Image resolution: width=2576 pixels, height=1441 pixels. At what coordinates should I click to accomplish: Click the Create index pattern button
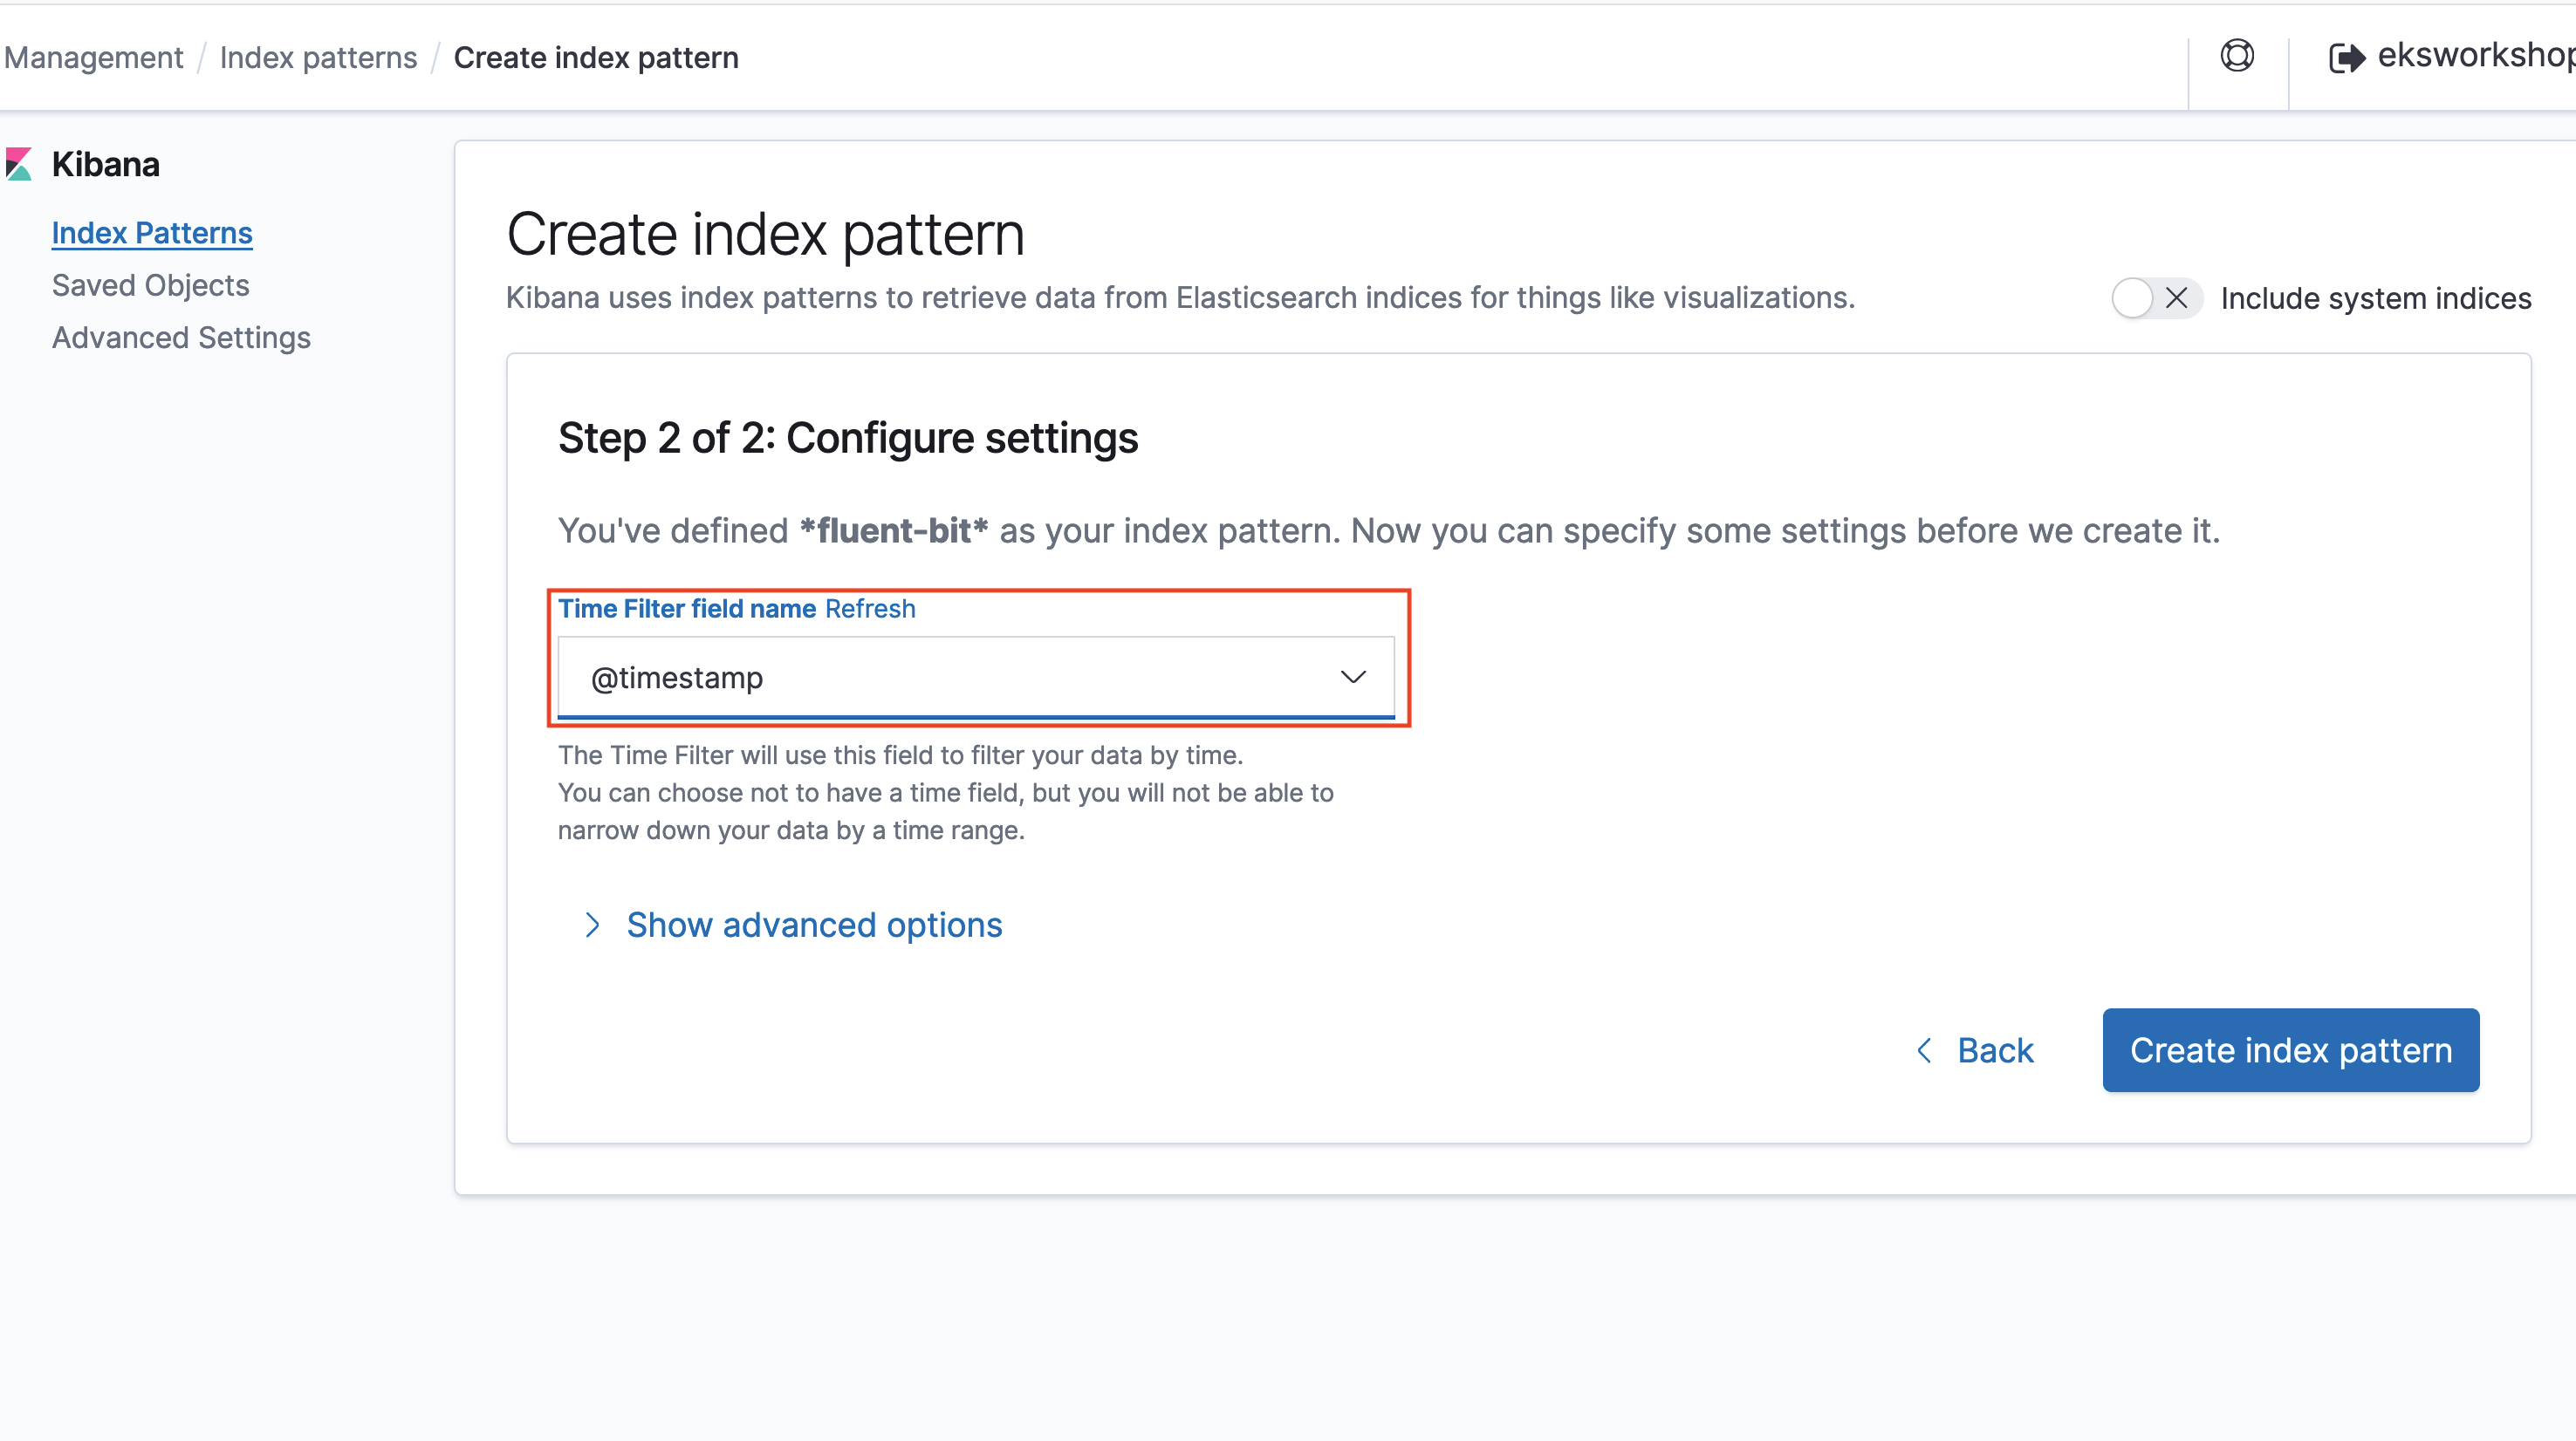[x=2292, y=1048]
